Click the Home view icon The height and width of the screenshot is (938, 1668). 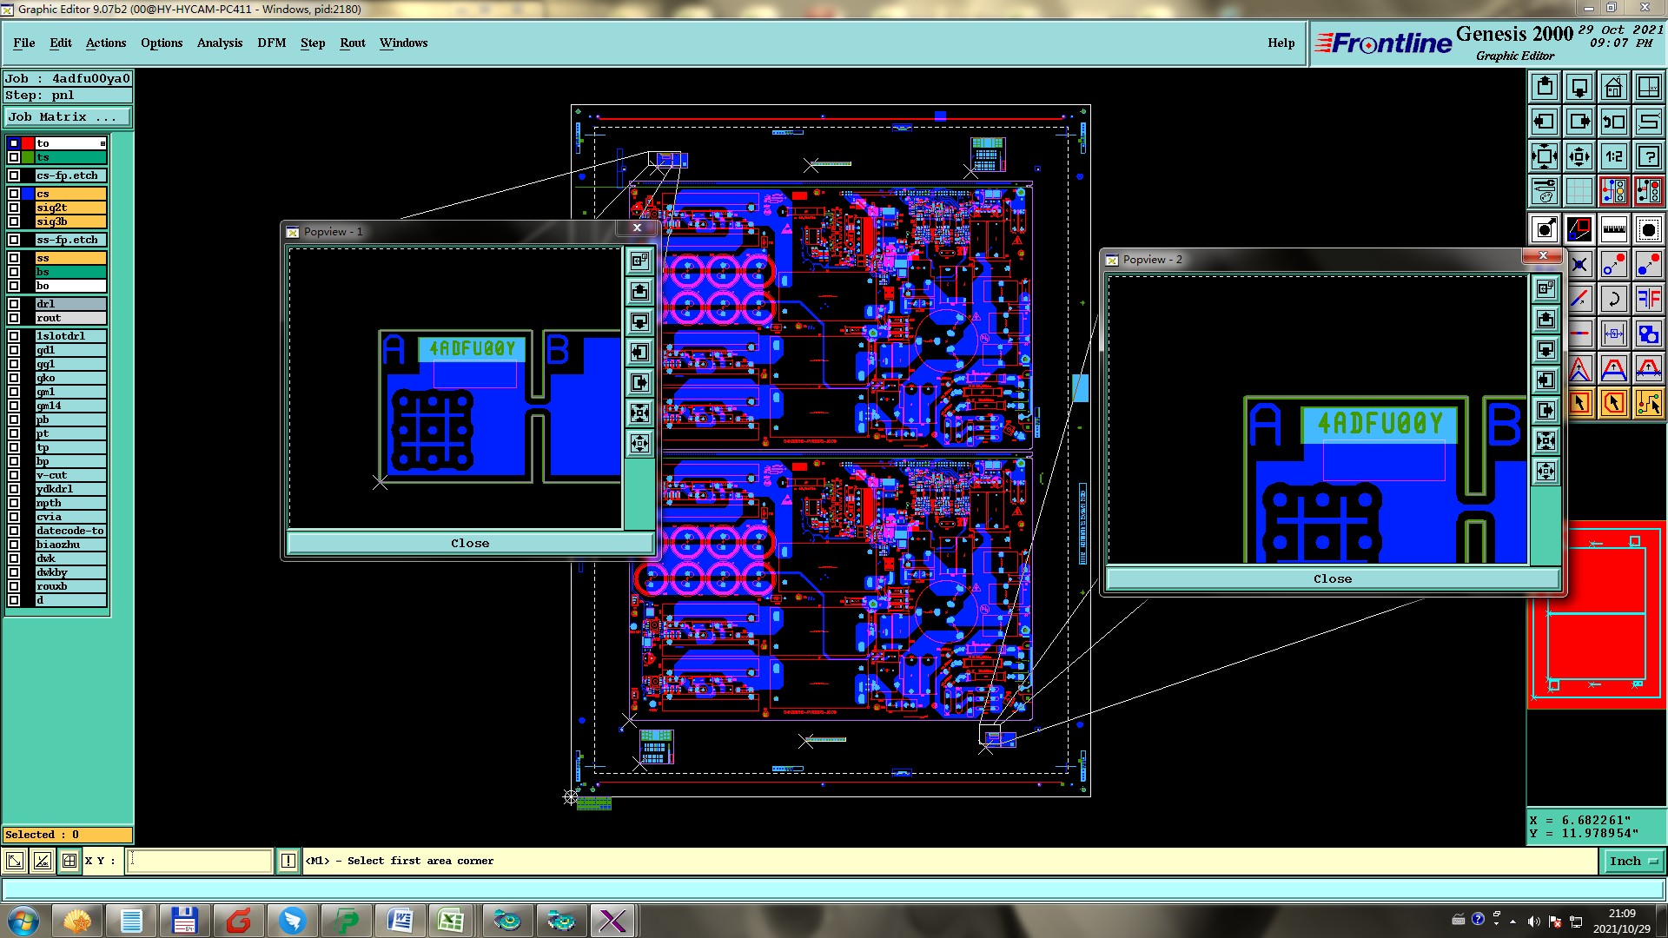tap(1613, 87)
